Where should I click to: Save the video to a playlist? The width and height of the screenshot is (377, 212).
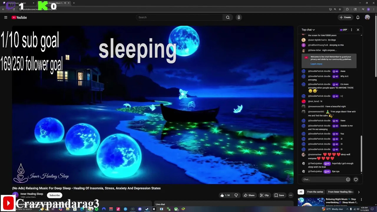pyautogui.click(x=279, y=195)
